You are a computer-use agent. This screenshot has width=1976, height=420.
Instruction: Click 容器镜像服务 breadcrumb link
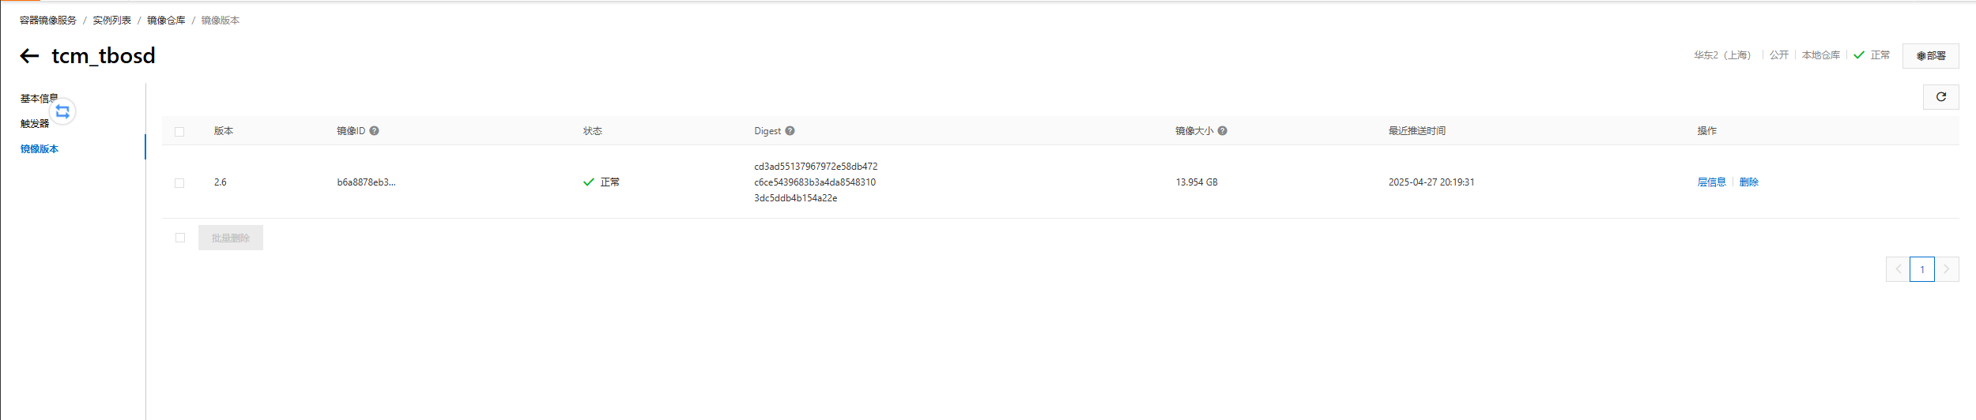click(x=48, y=21)
